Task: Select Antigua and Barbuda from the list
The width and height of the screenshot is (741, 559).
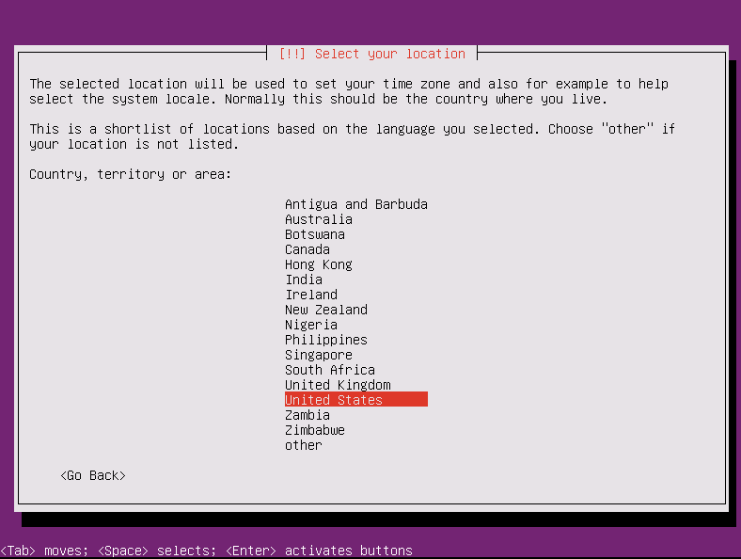Action: 356,204
